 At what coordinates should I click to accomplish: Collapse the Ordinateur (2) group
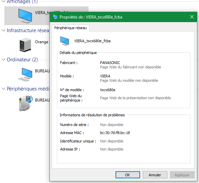coord(3,60)
